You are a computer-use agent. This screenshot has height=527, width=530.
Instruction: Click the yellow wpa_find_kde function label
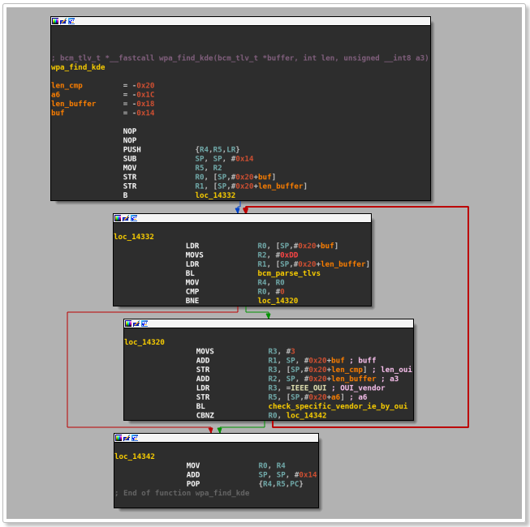(78, 67)
